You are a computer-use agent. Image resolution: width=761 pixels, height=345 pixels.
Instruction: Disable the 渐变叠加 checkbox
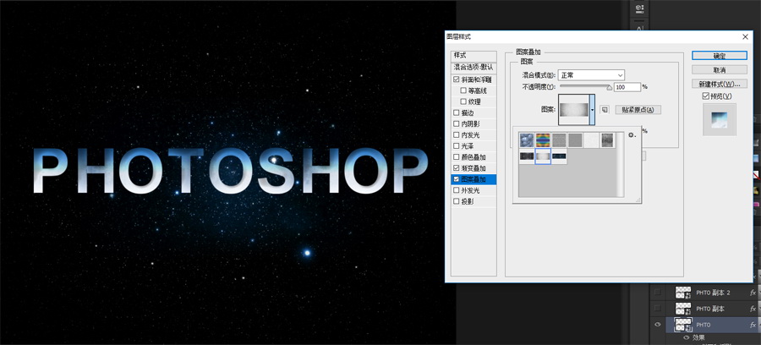coord(456,168)
